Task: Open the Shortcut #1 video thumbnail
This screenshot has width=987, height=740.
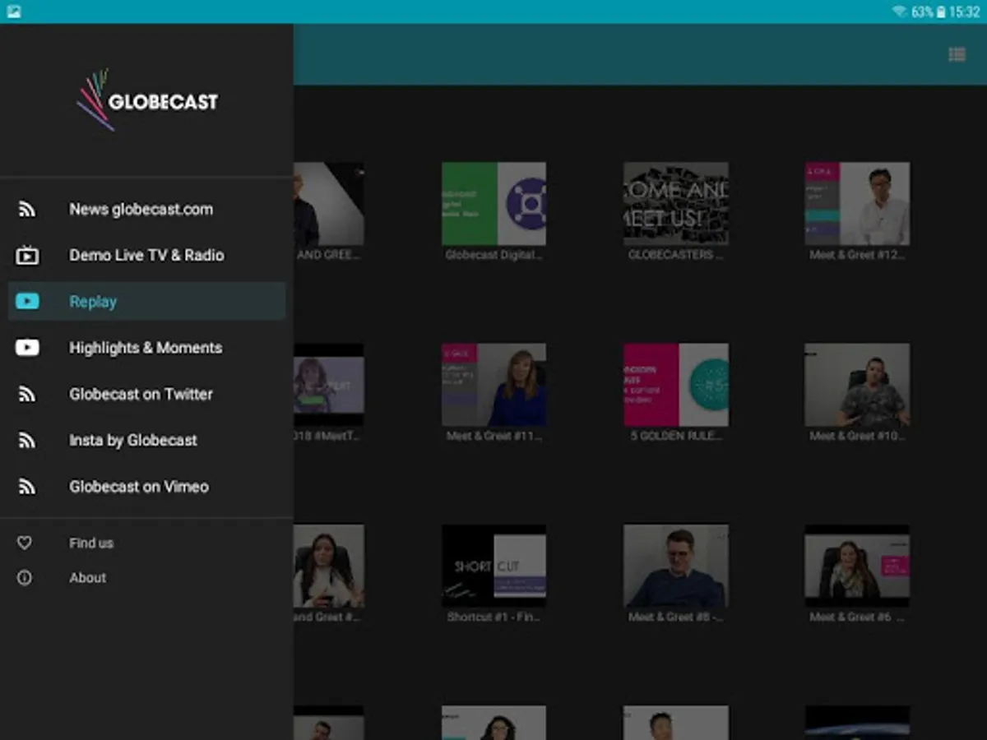Action: click(493, 566)
